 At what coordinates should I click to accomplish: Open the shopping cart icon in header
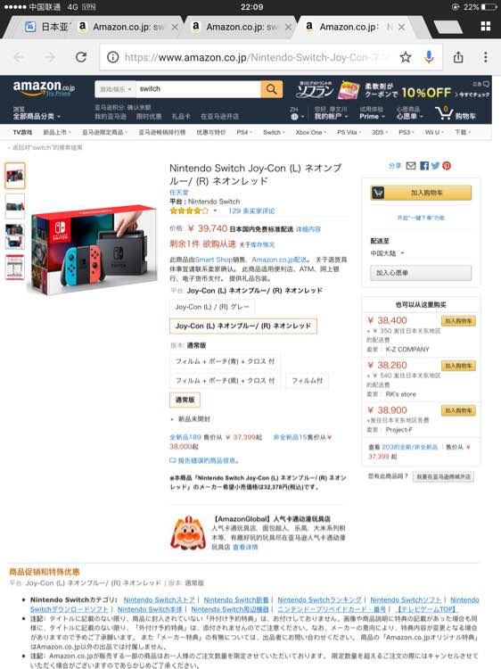[444, 113]
